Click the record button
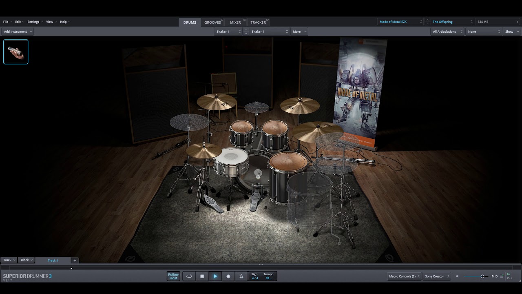 [228, 276]
